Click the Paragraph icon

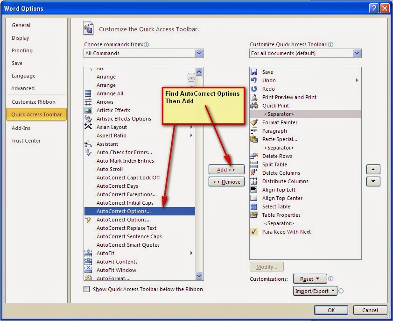click(x=254, y=131)
